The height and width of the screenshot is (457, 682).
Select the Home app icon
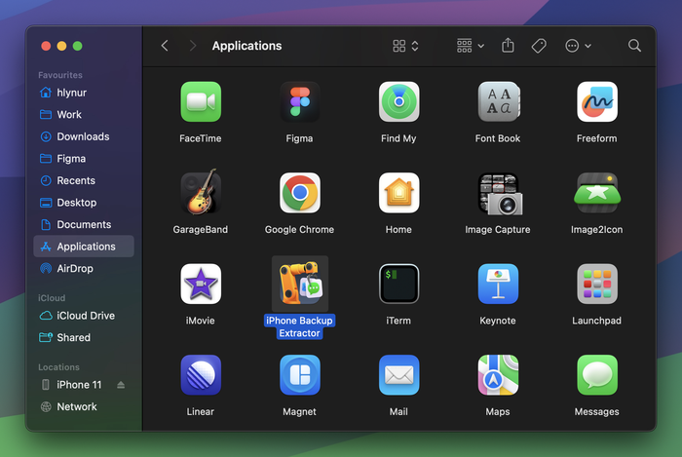[x=398, y=193]
